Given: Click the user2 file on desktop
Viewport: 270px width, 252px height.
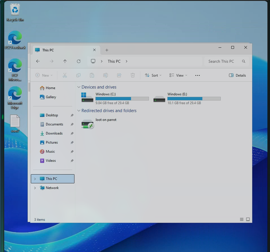Looking at the screenshot, I should point(15,121).
